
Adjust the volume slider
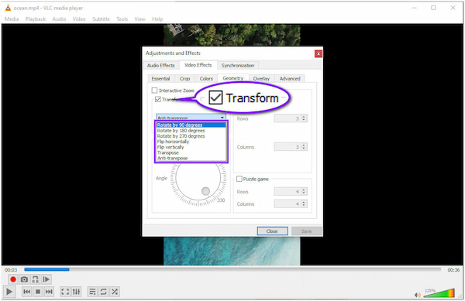439,293
